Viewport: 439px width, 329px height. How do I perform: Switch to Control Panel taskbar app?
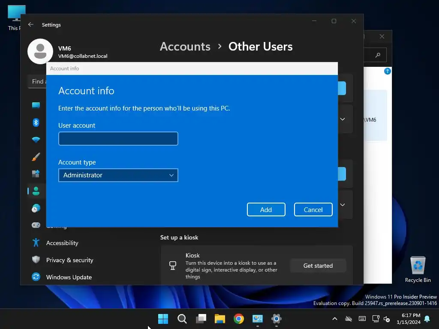click(x=258, y=319)
